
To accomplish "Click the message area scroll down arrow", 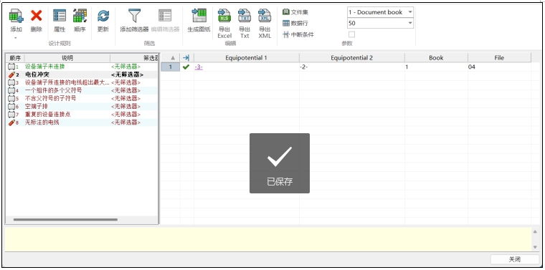I will 535,247.
